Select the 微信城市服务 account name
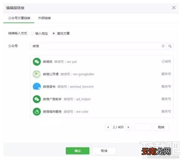Image resolution: width=182 pixels, height=160 pixels. [52, 112]
